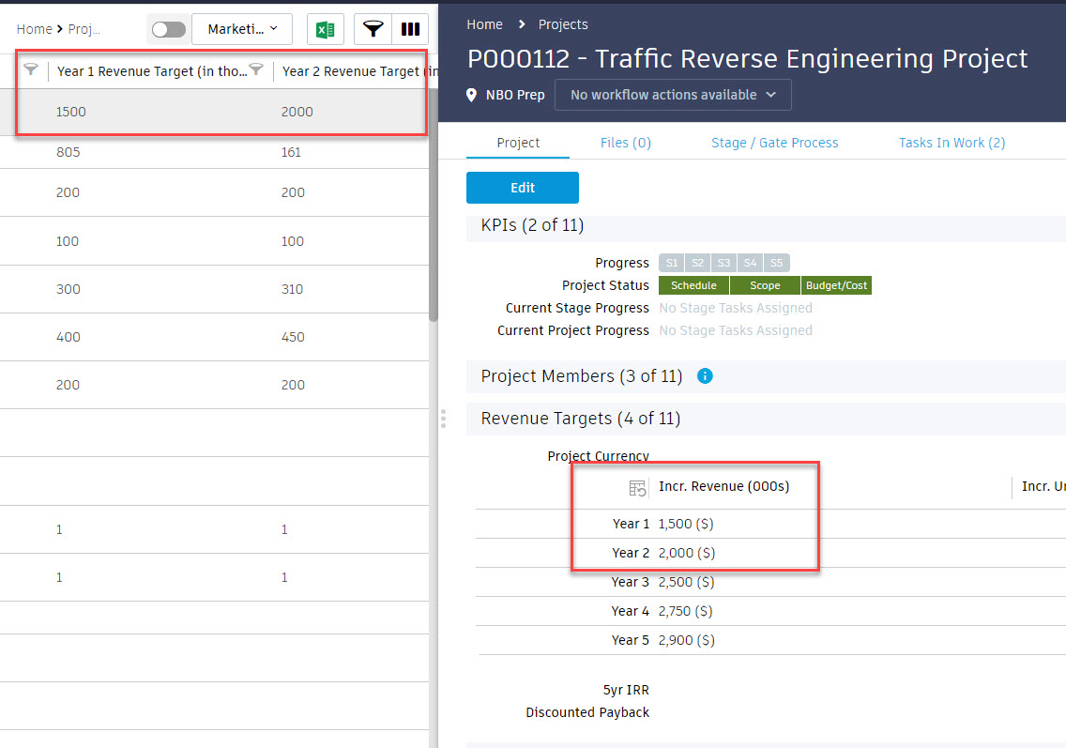Click the table reset icon beside Incr. Revenue
This screenshot has height=748, width=1066.
pyautogui.click(x=637, y=488)
